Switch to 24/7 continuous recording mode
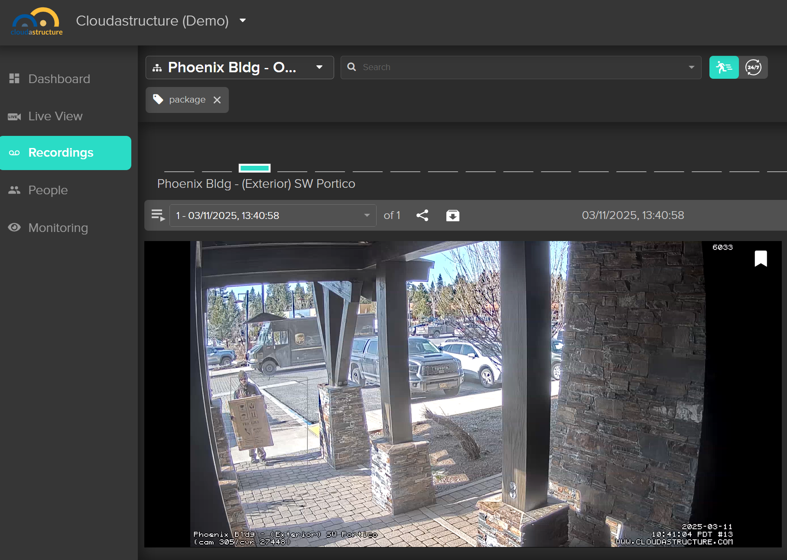Viewport: 787px width, 560px height. point(753,68)
